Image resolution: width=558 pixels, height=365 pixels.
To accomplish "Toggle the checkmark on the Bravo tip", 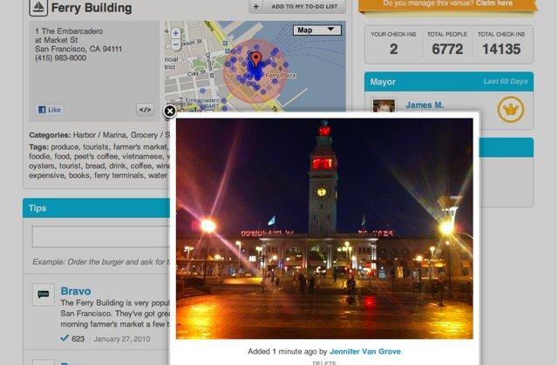I will [x=65, y=338].
